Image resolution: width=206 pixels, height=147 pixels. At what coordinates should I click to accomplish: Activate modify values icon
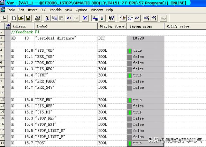(x=154, y=18)
